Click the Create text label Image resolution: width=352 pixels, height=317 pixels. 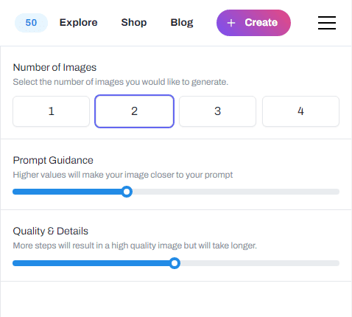coord(261,23)
